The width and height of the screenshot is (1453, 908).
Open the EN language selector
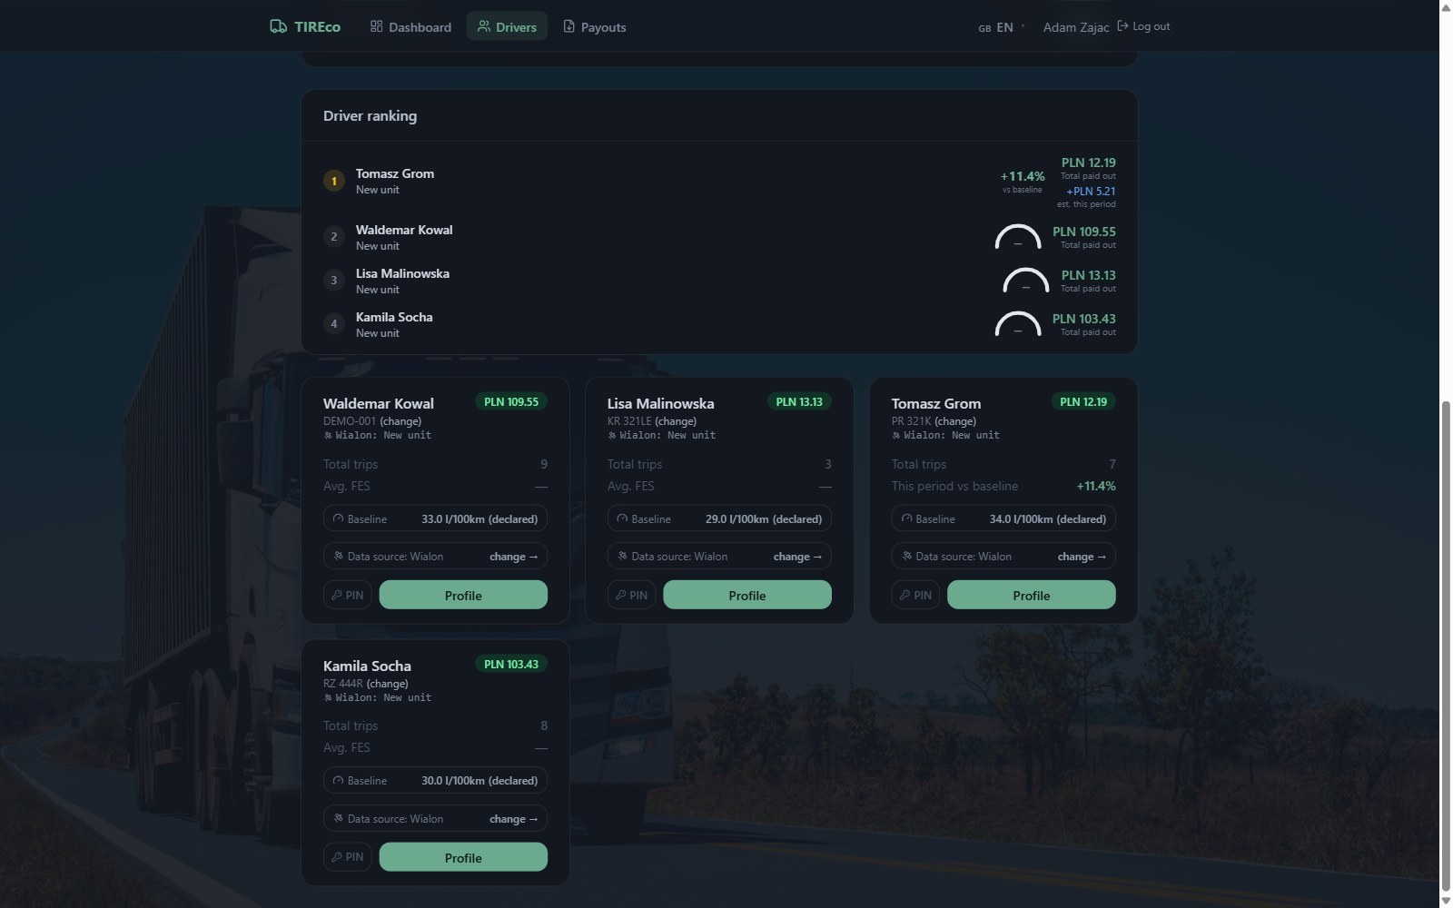click(x=1001, y=27)
